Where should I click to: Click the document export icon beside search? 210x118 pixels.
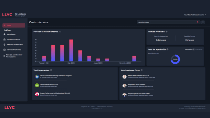[203, 22]
